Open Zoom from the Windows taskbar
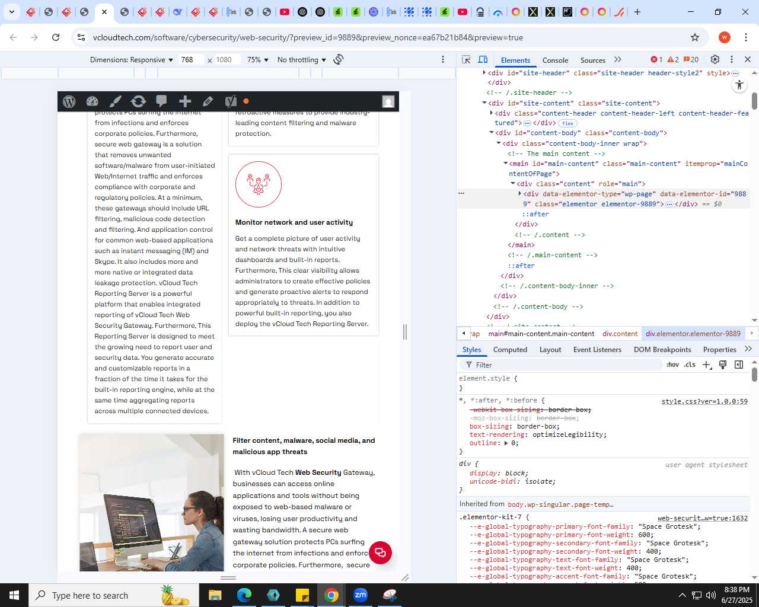This screenshot has height=607, width=759. 361,595
